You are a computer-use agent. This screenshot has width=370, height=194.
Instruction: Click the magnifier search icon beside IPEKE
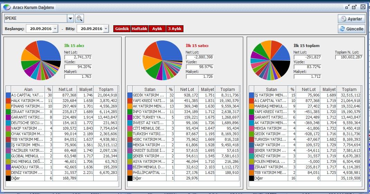[79, 18]
